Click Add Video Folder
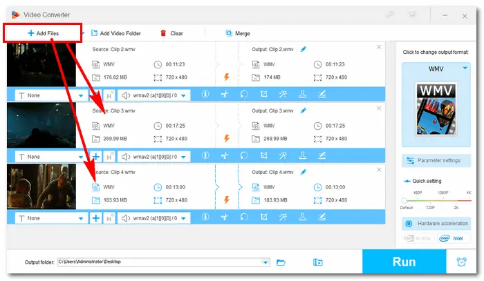484x281 pixels. point(116,33)
